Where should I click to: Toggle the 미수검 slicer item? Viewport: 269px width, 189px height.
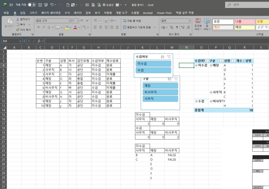(x=154, y=63)
